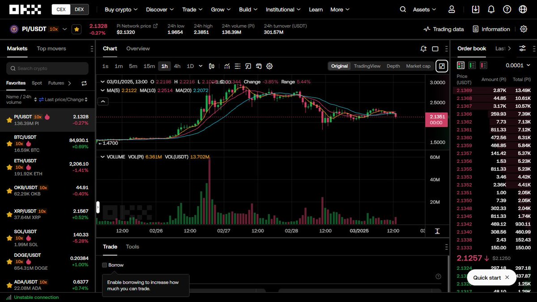Screen dimensions: 537x302
Task: Expand the chart to fullscreen
Action: tap(442, 66)
